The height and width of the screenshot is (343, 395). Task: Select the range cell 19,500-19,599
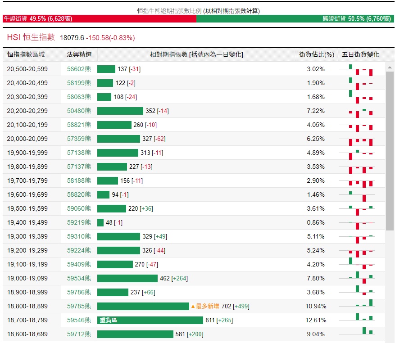click(27, 208)
